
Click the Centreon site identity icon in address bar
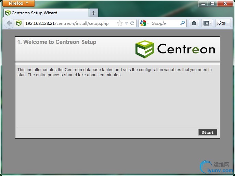(x=19, y=23)
